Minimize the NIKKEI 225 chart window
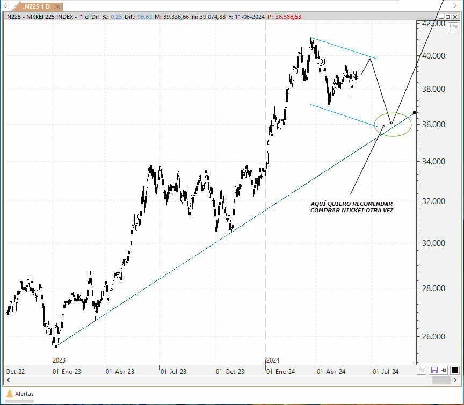The width and height of the screenshot is (464, 405). pos(441,17)
